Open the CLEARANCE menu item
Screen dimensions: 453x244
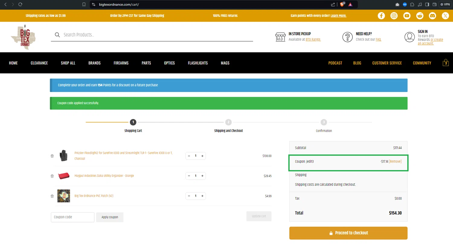coord(39,63)
